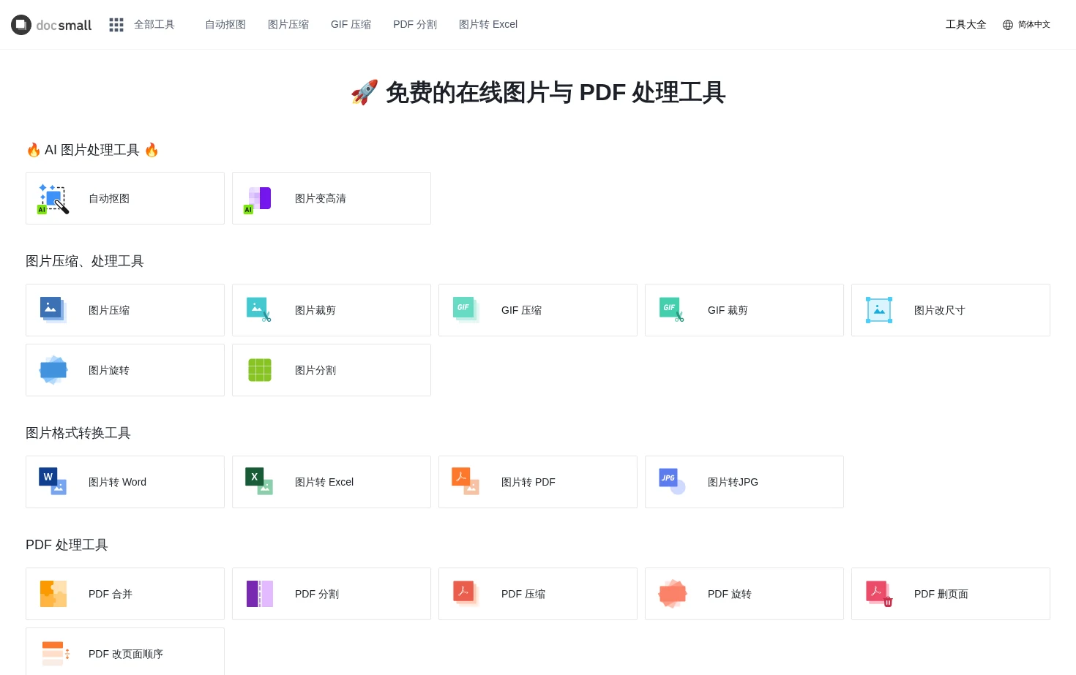Open the 图片旋转 card label

[x=109, y=370]
